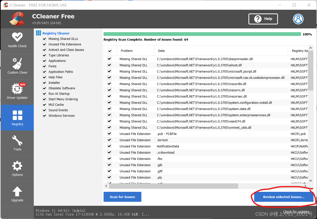Click the CCleaner logo in the header
Viewport: 317px width, 219px height.
[x=17, y=19]
